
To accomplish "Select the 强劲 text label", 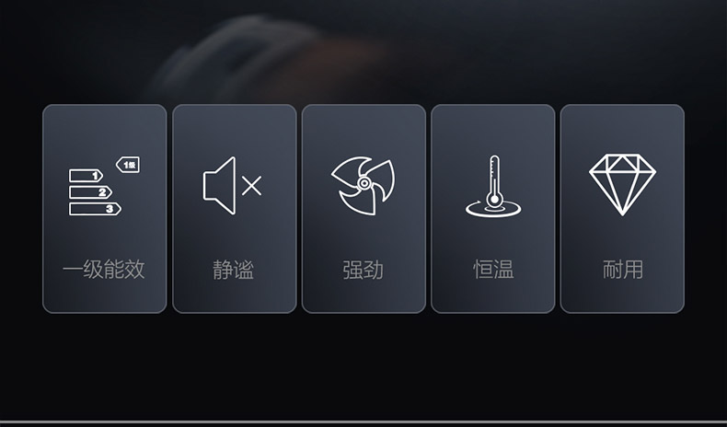I will point(363,270).
